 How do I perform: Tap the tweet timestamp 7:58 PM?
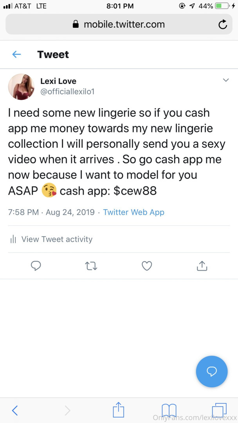(23, 212)
